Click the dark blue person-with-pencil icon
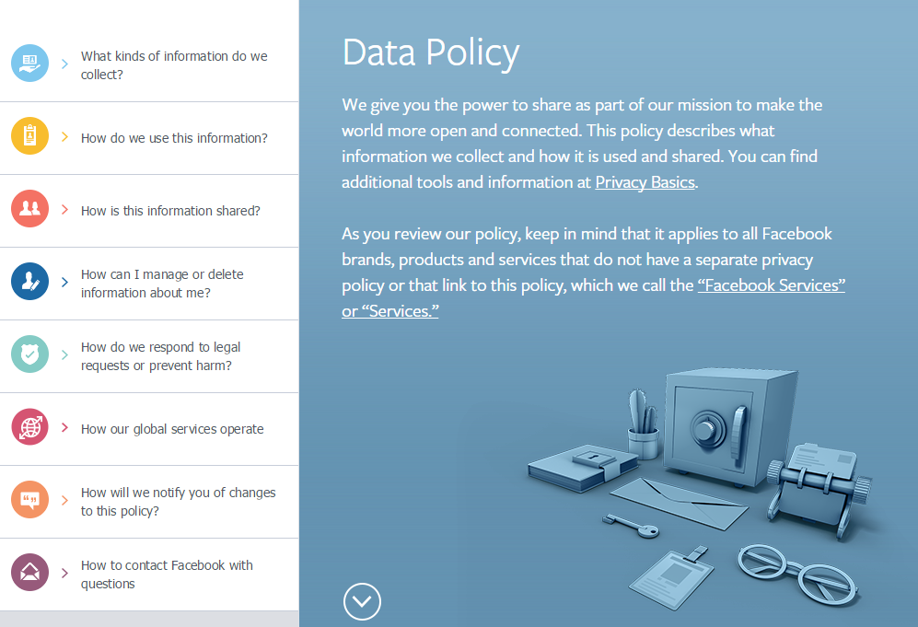The width and height of the screenshot is (918, 627). (29, 282)
